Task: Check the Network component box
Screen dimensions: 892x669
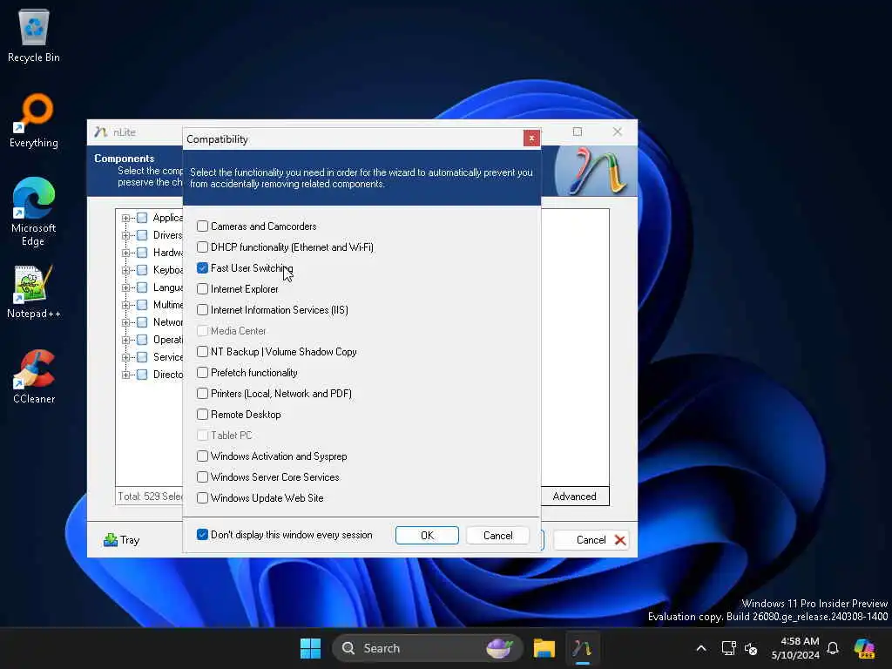Action: [x=142, y=322]
